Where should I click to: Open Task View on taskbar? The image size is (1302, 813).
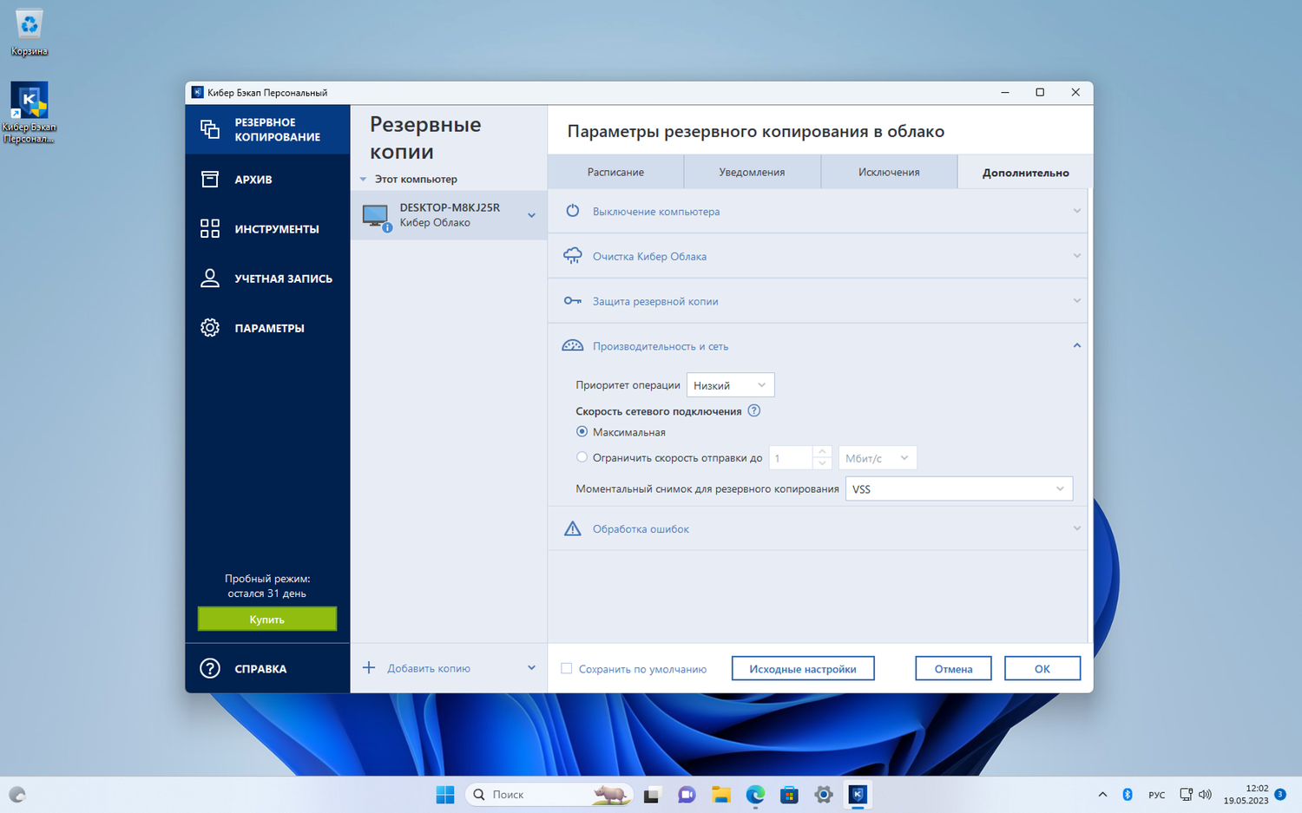(652, 794)
